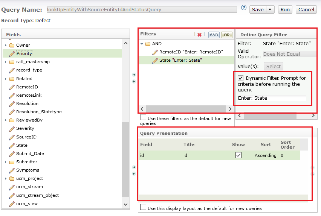This screenshot has width=321, height=216.
Task: Open the Save button dropdown arrow
Action: tap(270, 9)
